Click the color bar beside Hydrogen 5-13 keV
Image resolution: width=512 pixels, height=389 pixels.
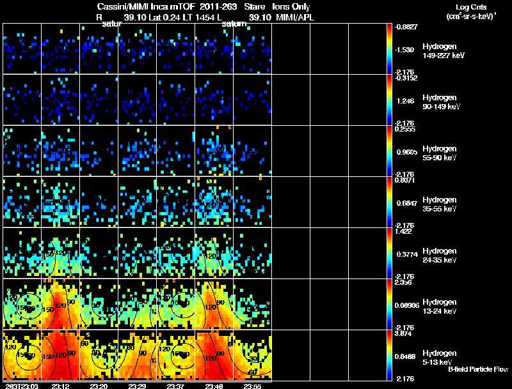(x=389, y=355)
